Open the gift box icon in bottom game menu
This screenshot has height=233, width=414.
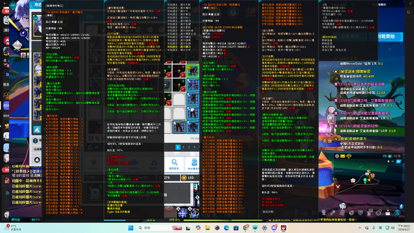pos(388,213)
